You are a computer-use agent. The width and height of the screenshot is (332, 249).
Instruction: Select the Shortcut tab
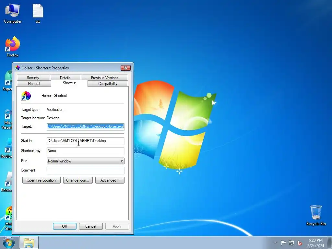69,83
